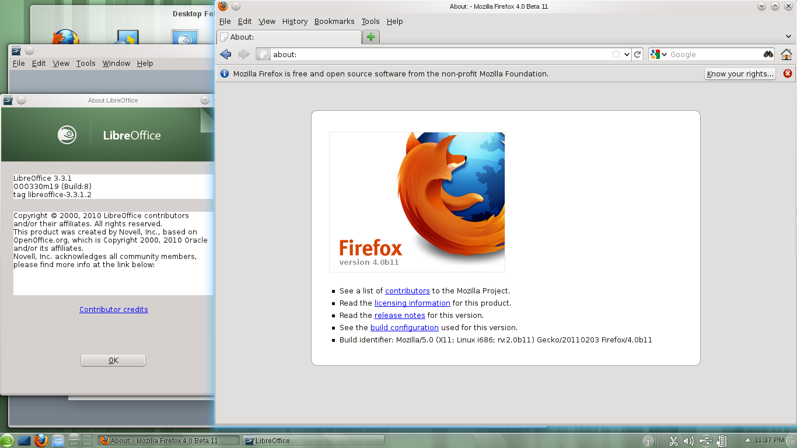
Task: Open build configuration link
Action: click(x=404, y=327)
